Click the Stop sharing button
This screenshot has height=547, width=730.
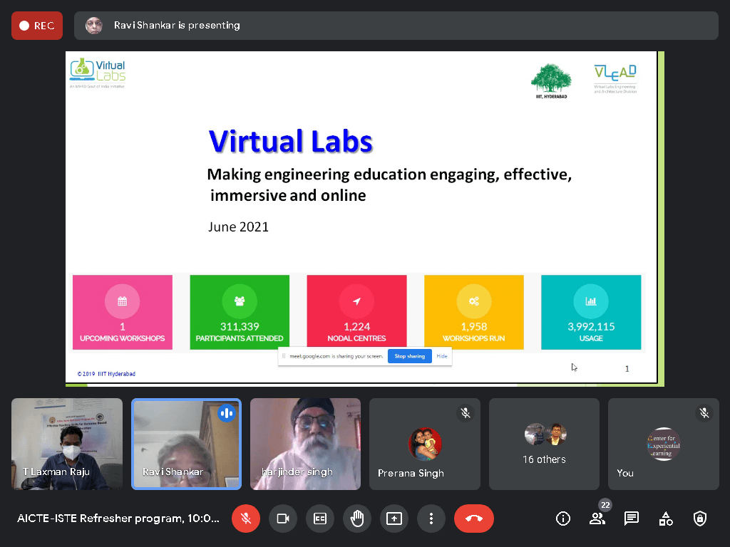coord(409,356)
